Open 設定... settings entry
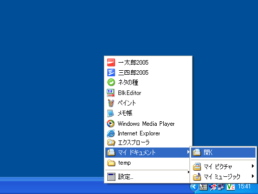Image resolution: width=258 pixels, height=194 pixels. (x=148, y=177)
